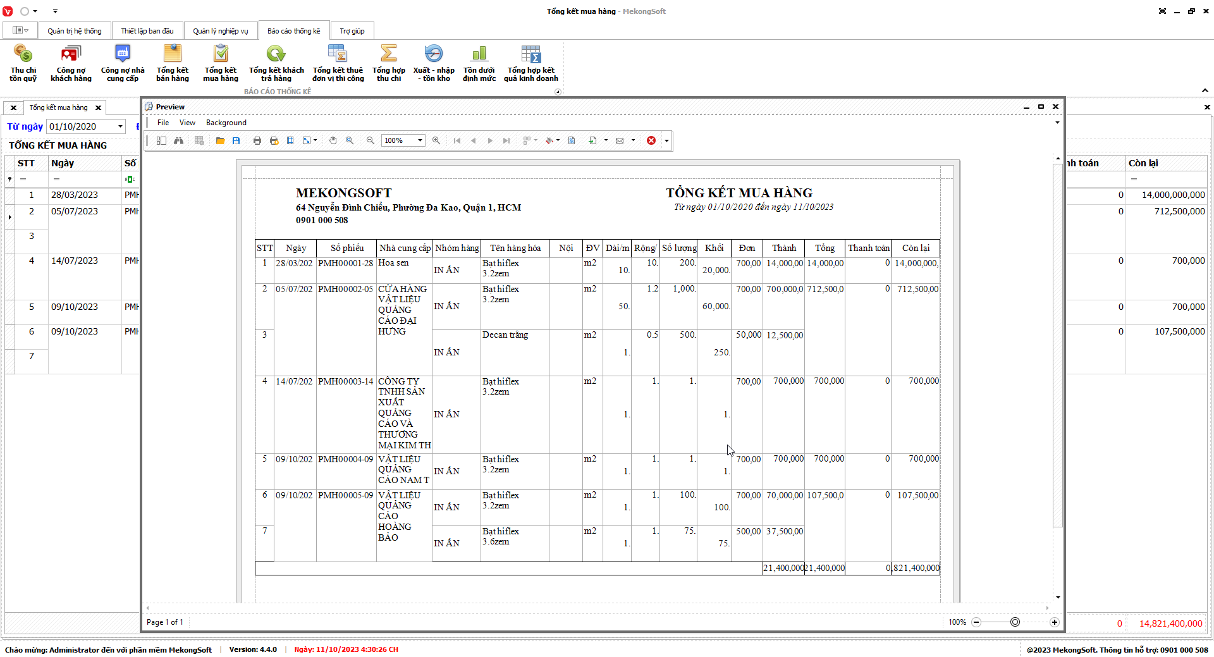The height and width of the screenshot is (657, 1214).
Task: Click the Save icon in Preview toolbar
Action: tap(236, 140)
